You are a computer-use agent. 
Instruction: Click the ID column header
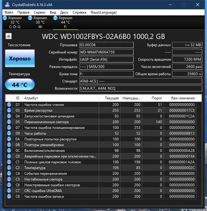point(17,98)
